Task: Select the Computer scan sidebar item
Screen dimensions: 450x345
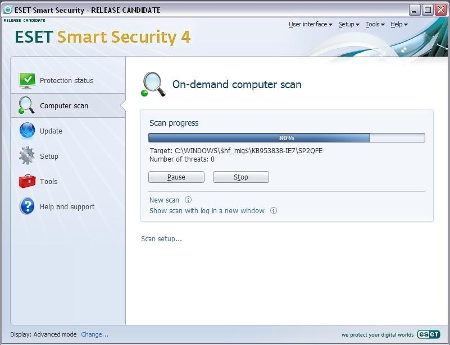Action: pyautogui.click(x=68, y=105)
